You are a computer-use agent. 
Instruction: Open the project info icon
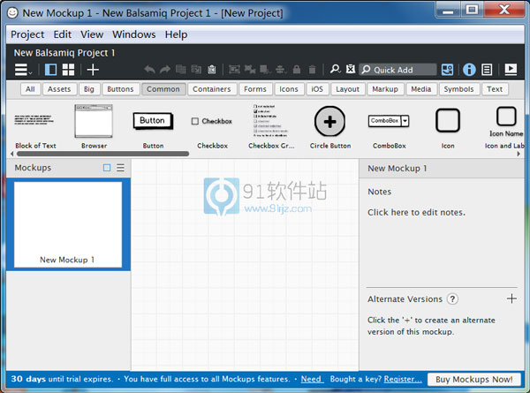point(469,70)
